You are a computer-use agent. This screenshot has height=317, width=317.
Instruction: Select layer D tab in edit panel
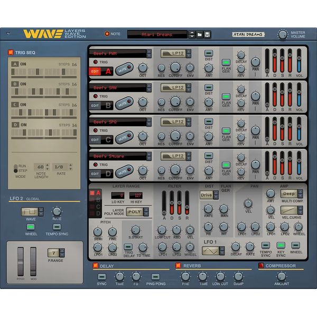pyautogui.click(x=95, y=213)
